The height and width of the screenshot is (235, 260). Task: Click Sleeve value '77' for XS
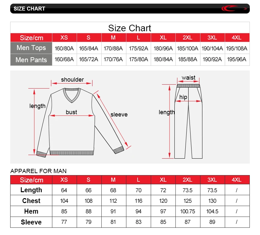pyautogui.click(x=64, y=222)
